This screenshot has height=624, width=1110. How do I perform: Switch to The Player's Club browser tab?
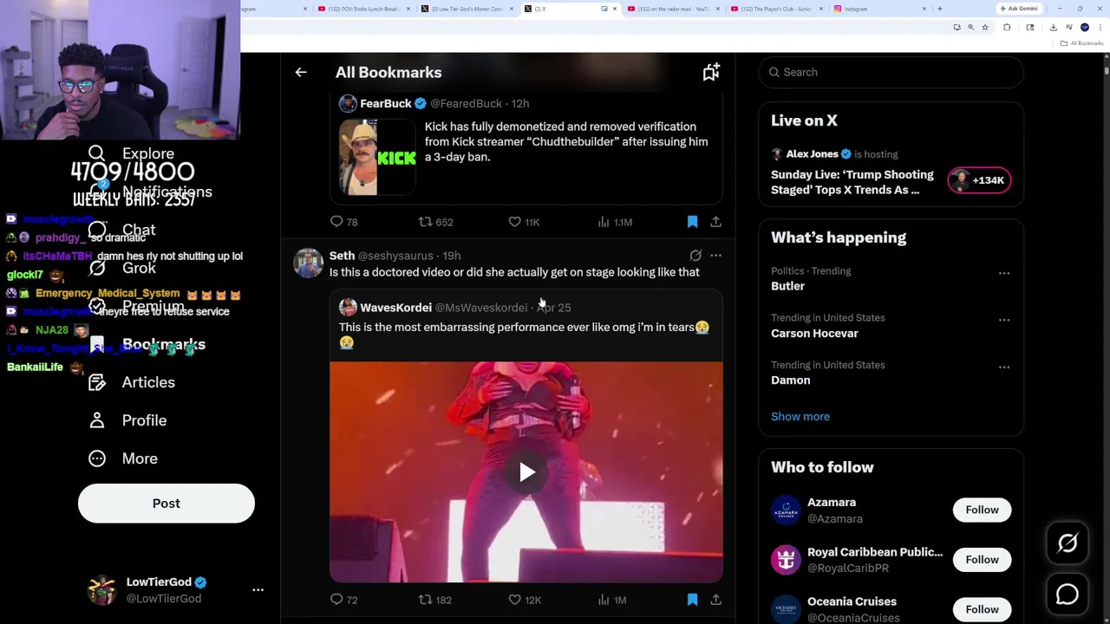[776, 9]
